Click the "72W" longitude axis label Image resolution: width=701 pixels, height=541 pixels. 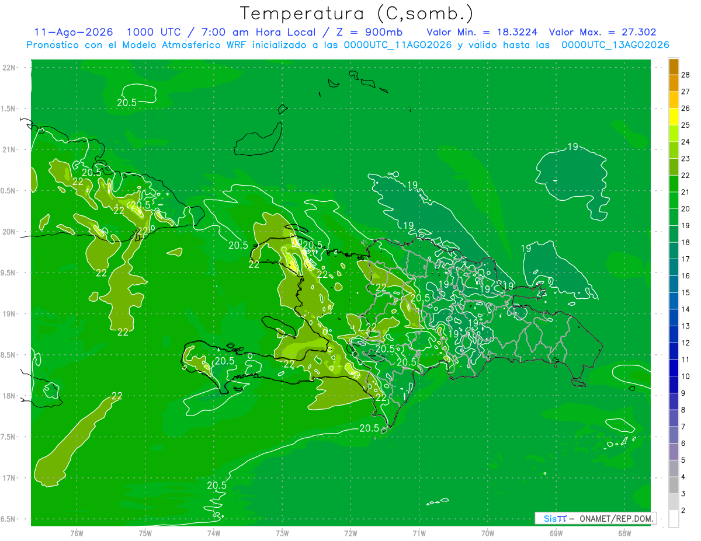pyautogui.click(x=351, y=533)
